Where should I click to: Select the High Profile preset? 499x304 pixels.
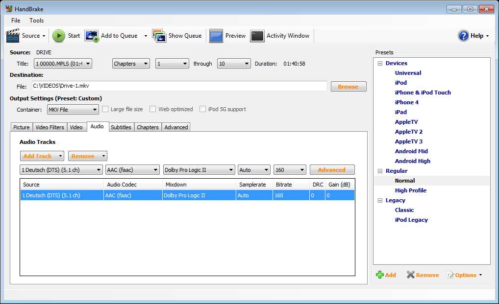(410, 190)
